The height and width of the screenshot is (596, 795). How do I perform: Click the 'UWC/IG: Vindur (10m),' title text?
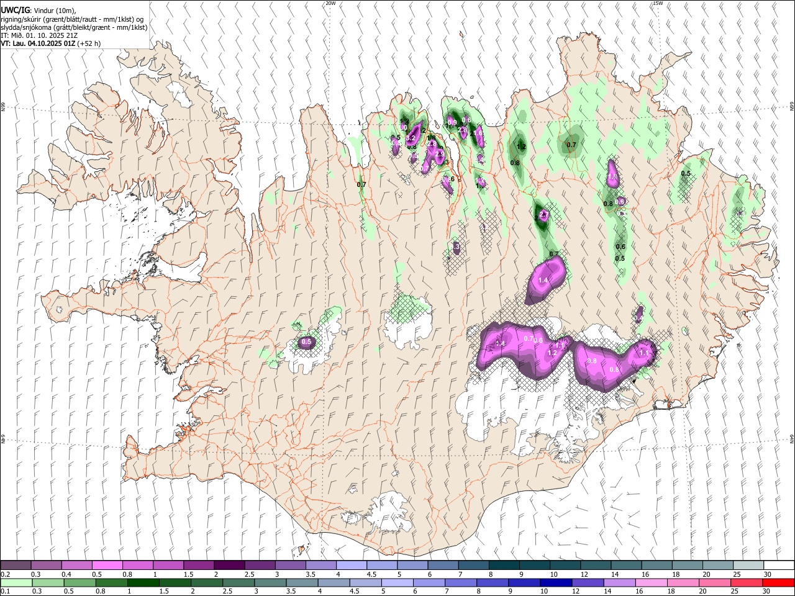pos(39,11)
